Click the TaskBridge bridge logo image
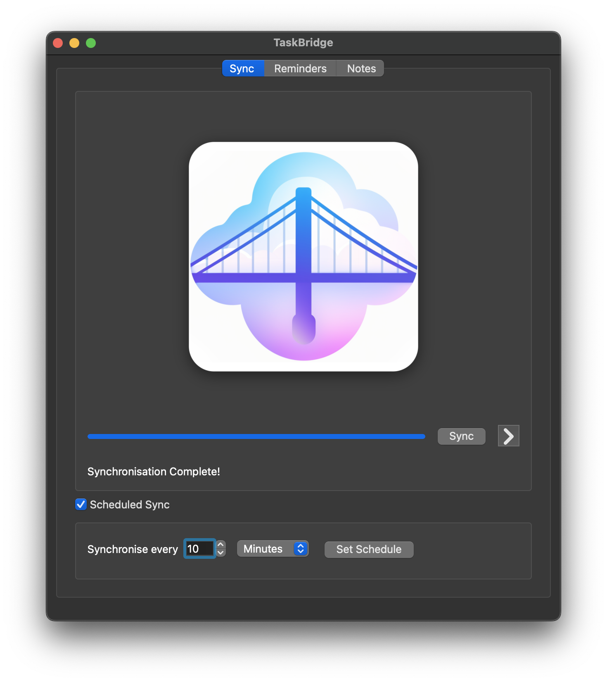Image resolution: width=607 pixels, height=682 pixels. [x=303, y=256]
